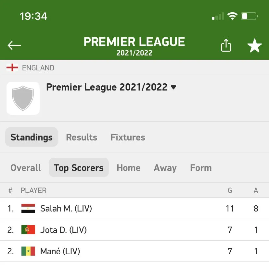Select the Standings tab
The height and width of the screenshot is (266, 269).
tap(32, 137)
